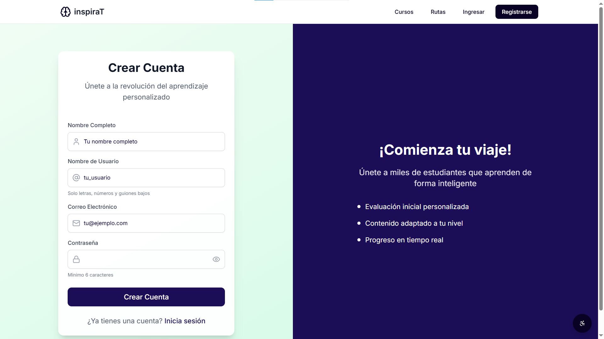The width and height of the screenshot is (604, 339).
Task: Open the accessibility widget button
Action: [x=582, y=323]
